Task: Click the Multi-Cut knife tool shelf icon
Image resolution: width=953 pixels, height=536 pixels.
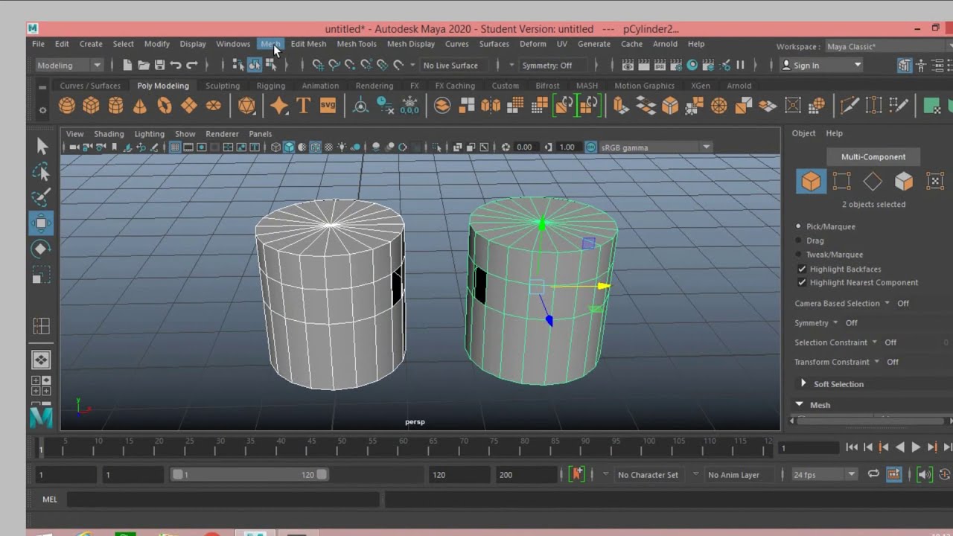Action: 850,106
